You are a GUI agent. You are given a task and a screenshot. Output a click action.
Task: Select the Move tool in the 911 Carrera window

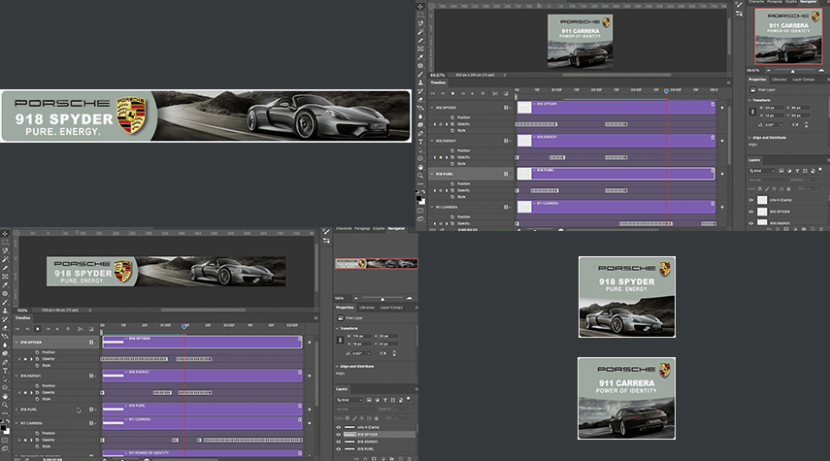pos(420,6)
